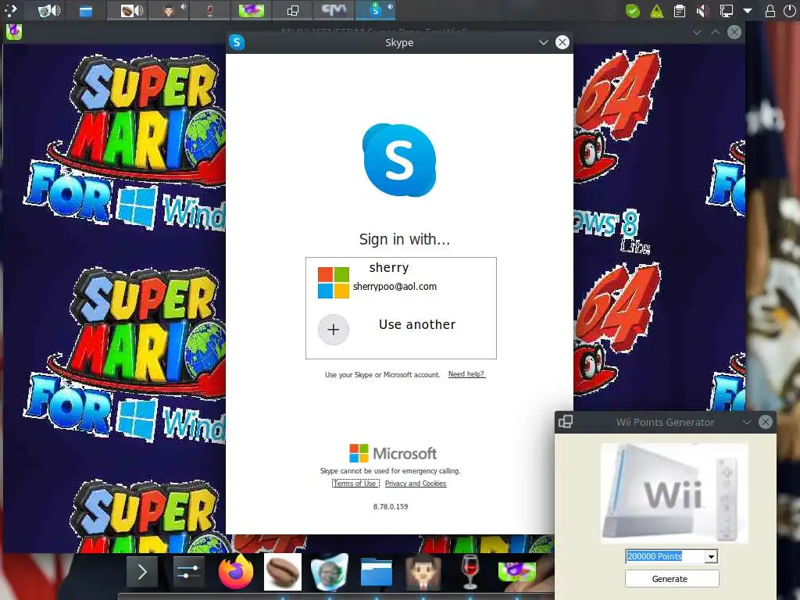Close the Skype sign-in window
This screenshot has width=800, height=600.
pyautogui.click(x=562, y=42)
